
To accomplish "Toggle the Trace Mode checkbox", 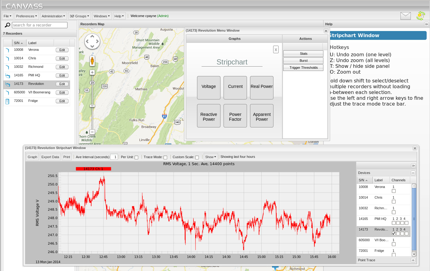I will [165, 157].
